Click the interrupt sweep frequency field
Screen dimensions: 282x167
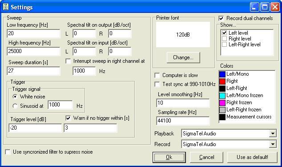click(x=84, y=71)
